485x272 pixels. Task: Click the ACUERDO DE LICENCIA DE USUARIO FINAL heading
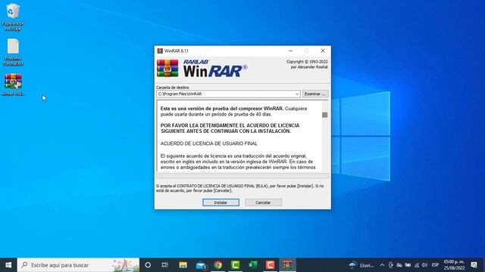click(x=209, y=144)
